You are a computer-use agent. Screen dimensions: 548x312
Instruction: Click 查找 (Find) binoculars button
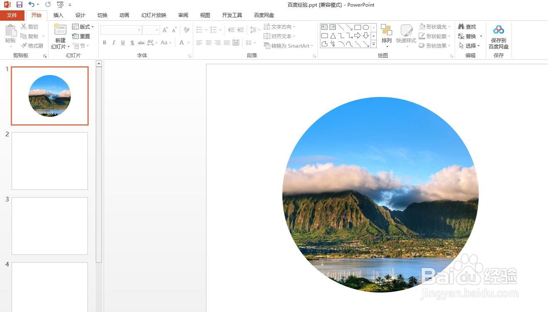tap(467, 27)
